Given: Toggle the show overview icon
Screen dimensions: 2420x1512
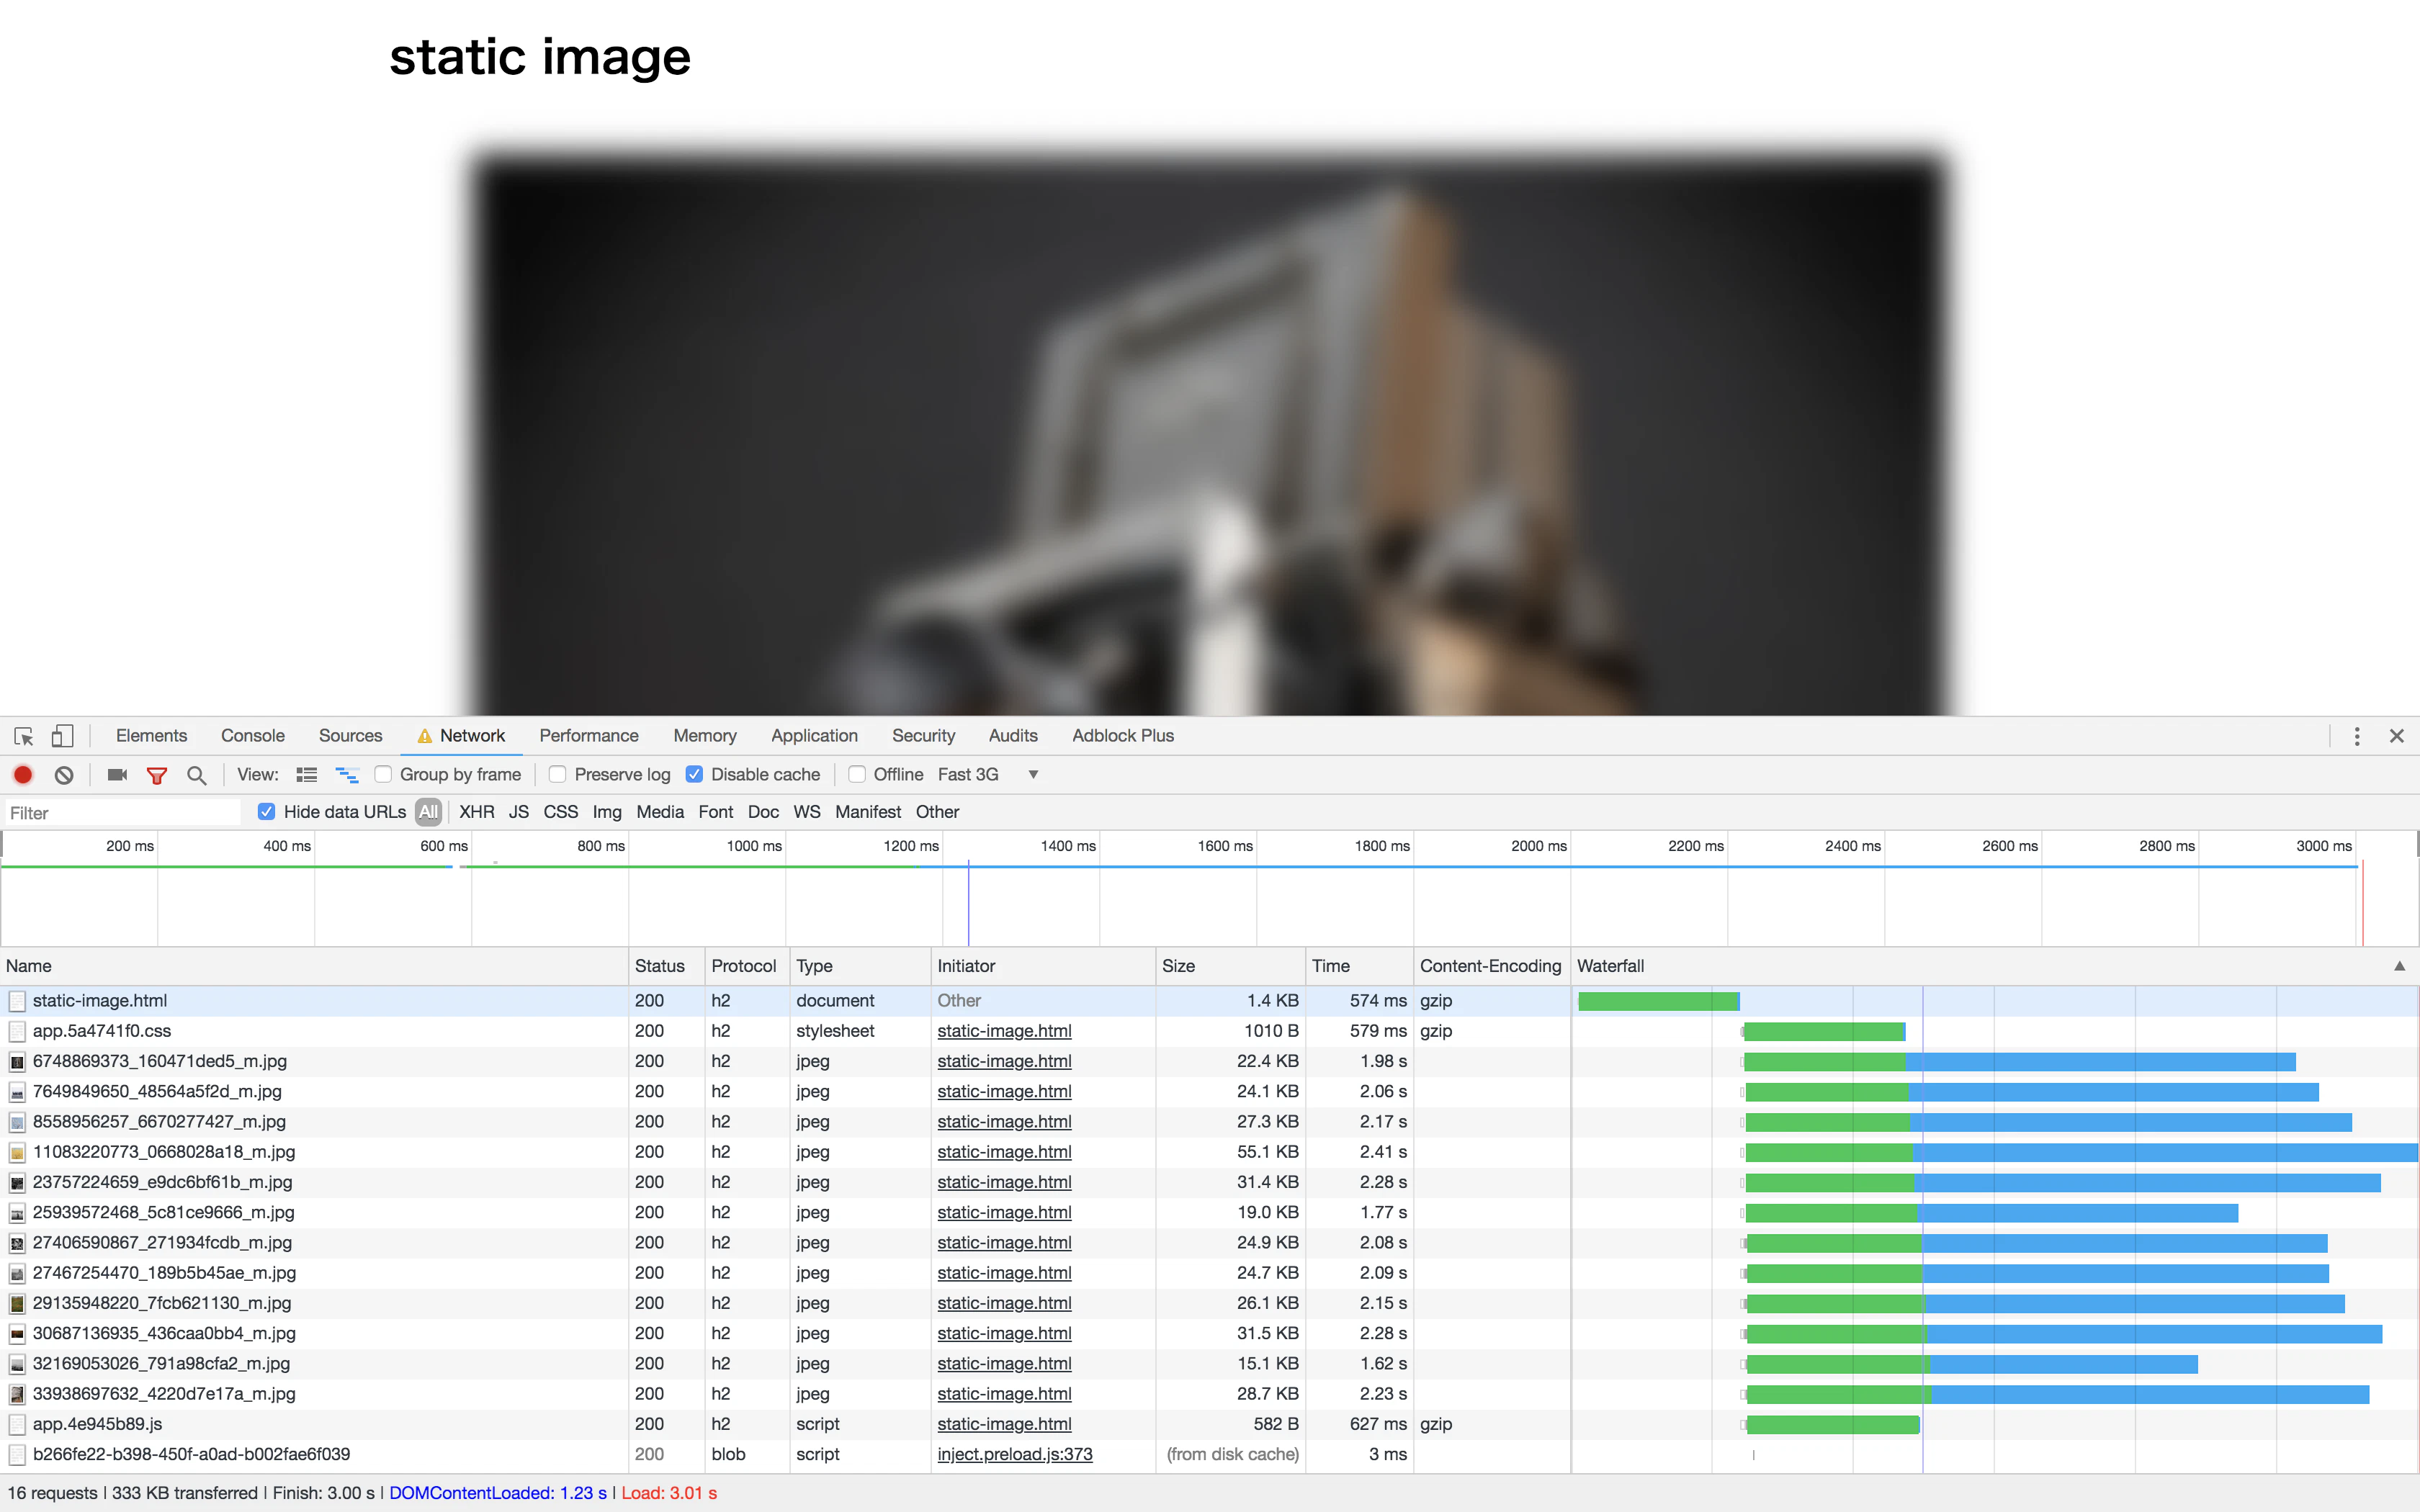Looking at the screenshot, I should (346, 775).
